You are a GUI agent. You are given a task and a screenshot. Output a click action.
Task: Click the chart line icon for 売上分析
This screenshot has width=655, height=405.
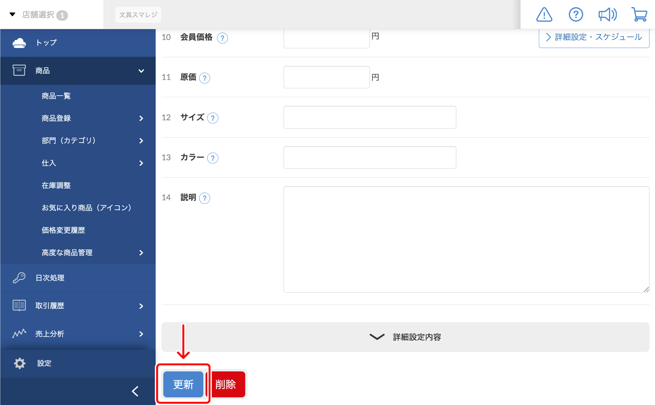pos(19,334)
